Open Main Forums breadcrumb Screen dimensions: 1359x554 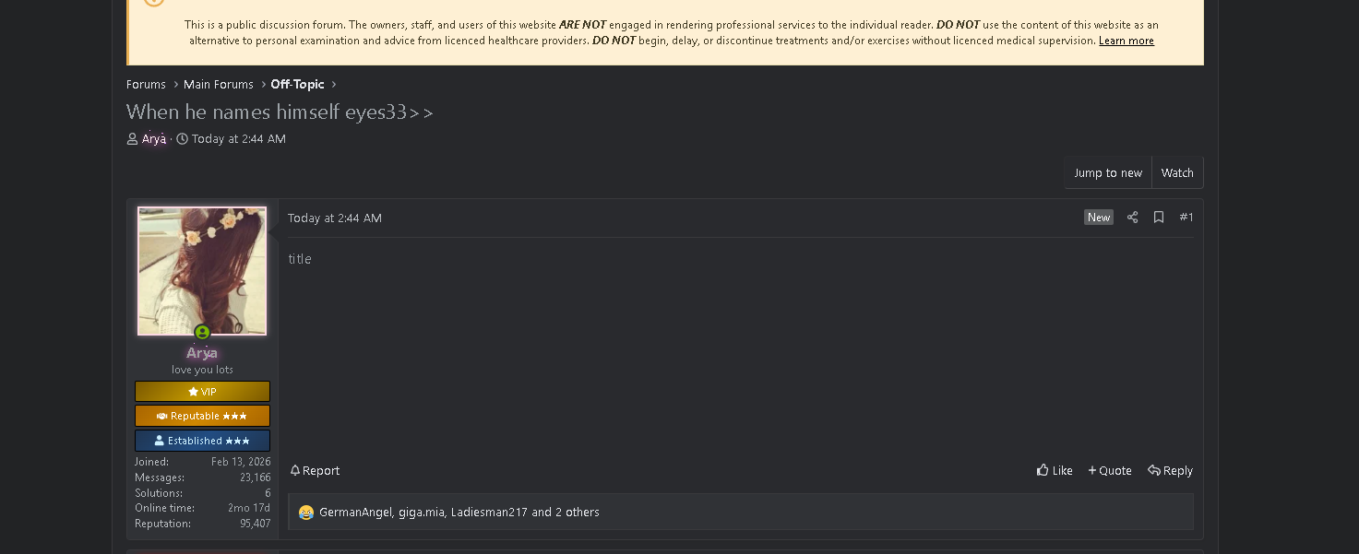(x=219, y=84)
